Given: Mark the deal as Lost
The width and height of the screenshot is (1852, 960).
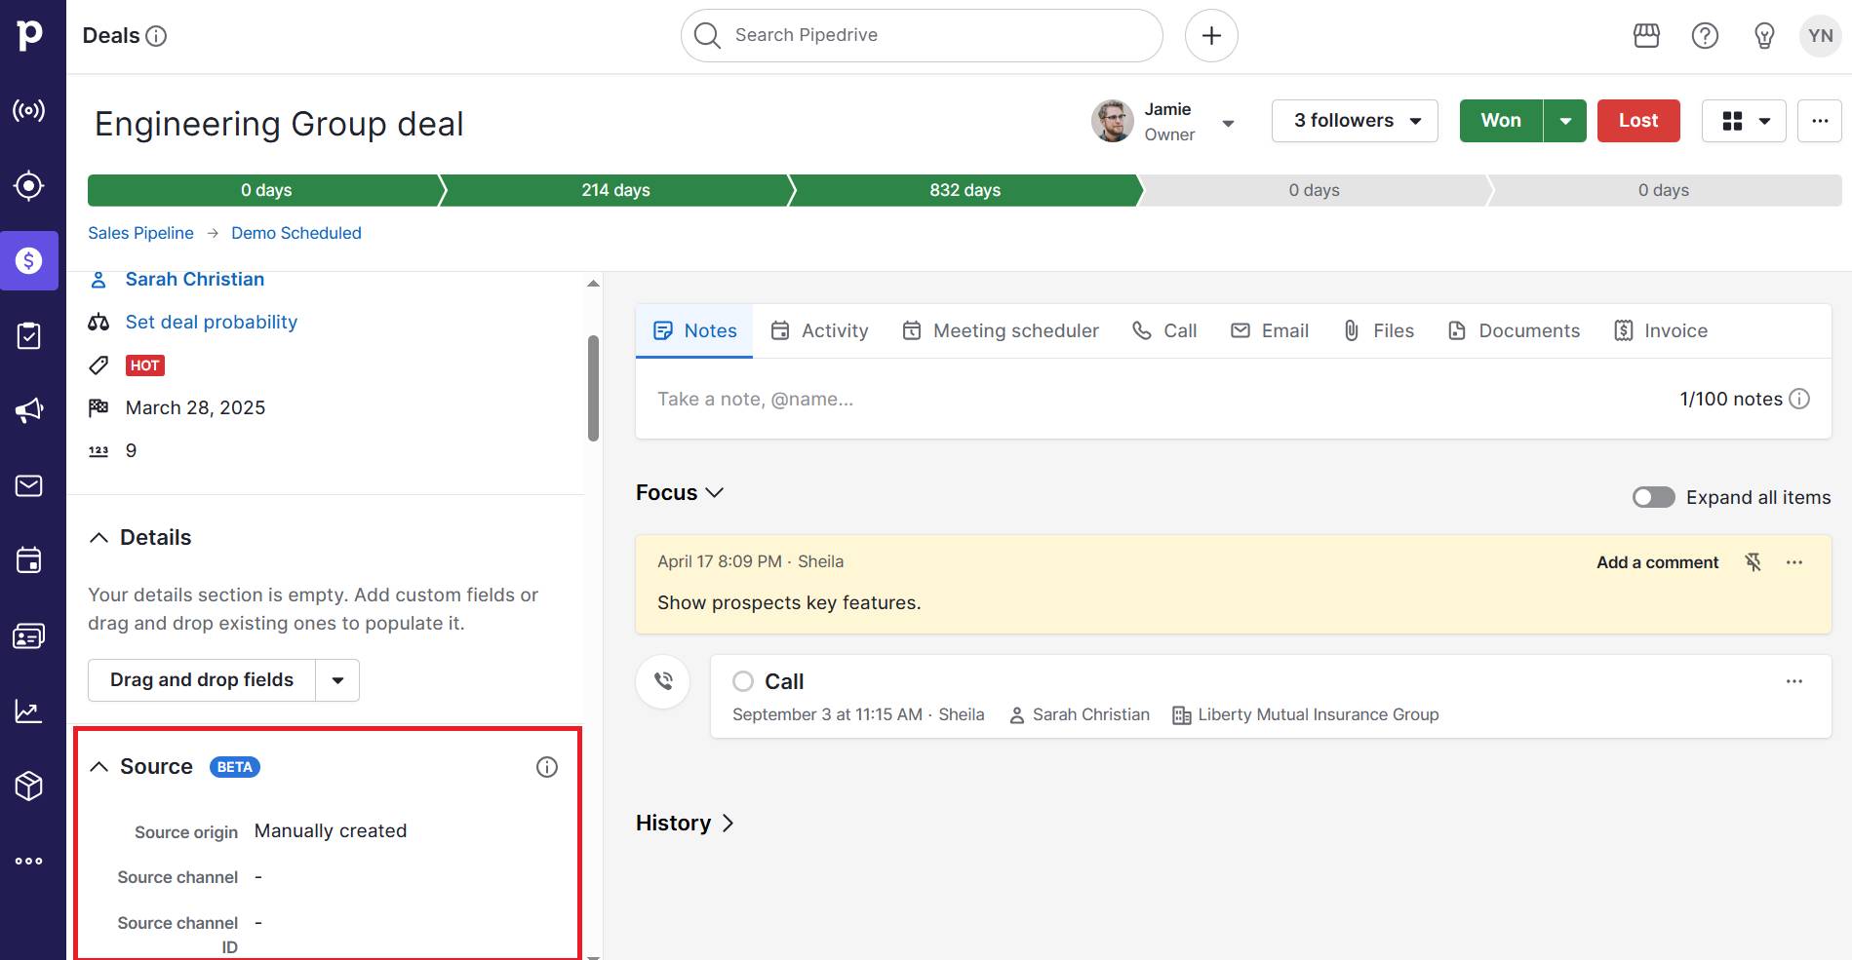Looking at the screenshot, I should (x=1637, y=121).
